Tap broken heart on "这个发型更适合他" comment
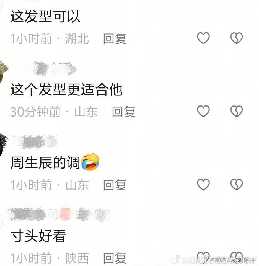Image resolution: width=259 pixels, height=266 pixels. [236, 111]
